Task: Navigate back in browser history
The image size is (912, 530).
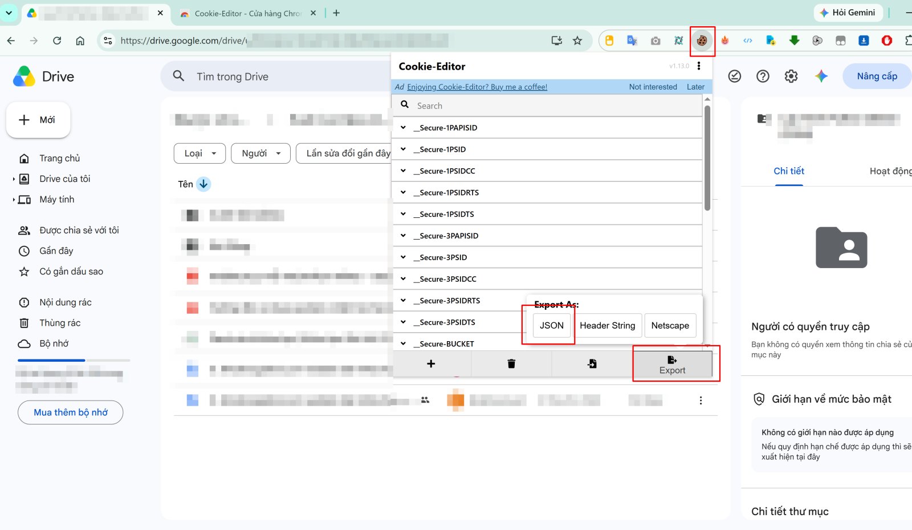Action: 11,41
